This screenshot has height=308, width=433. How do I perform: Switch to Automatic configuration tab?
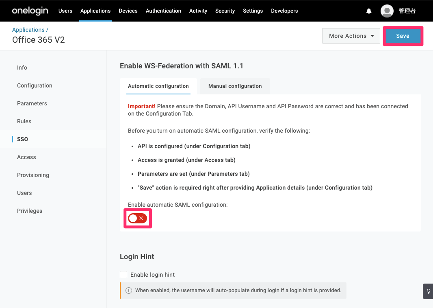click(158, 86)
